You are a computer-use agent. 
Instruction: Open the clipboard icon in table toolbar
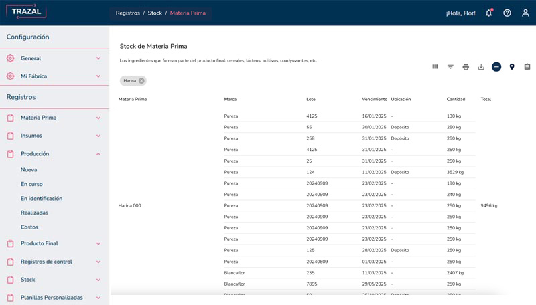tap(527, 67)
